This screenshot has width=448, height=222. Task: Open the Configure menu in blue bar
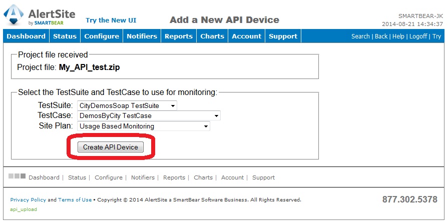[x=102, y=36]
